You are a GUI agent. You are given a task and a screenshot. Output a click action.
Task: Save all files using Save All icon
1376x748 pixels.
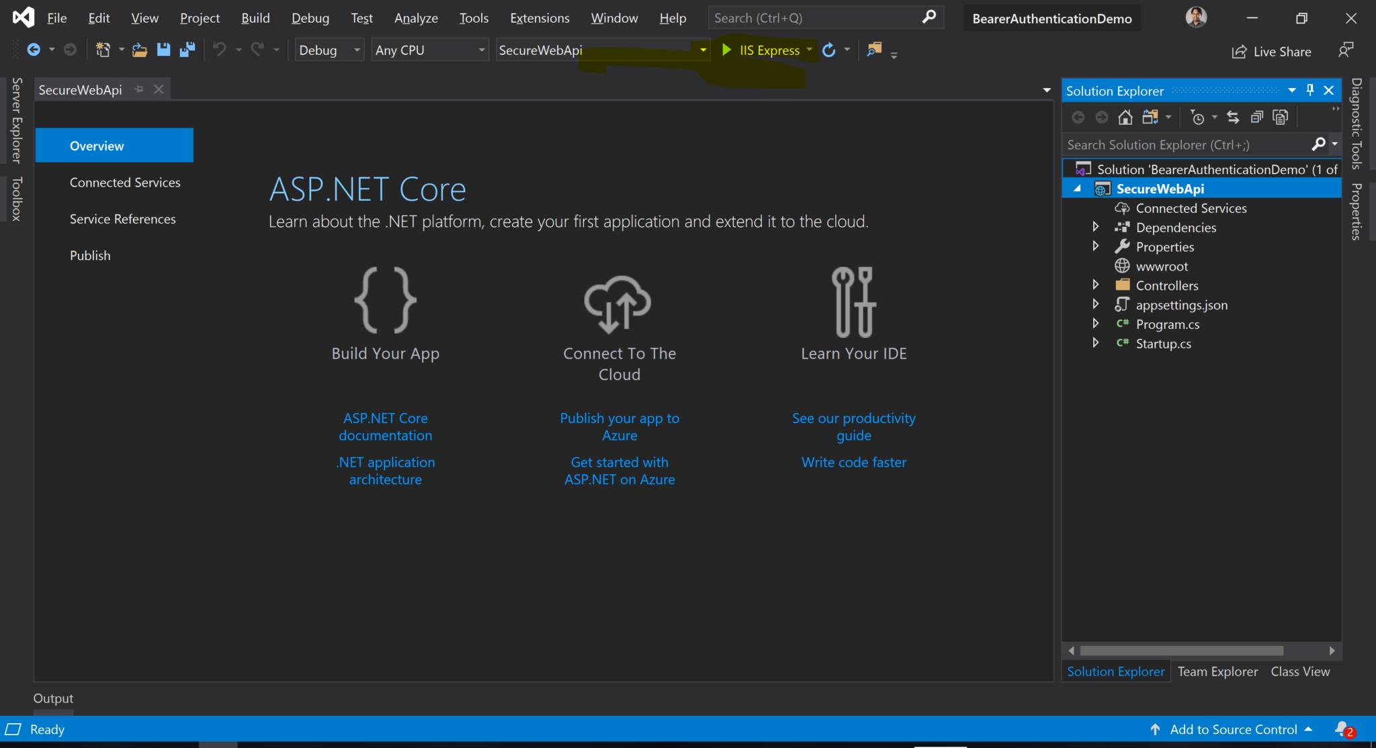pyautogui.click(x=187, y=49)
